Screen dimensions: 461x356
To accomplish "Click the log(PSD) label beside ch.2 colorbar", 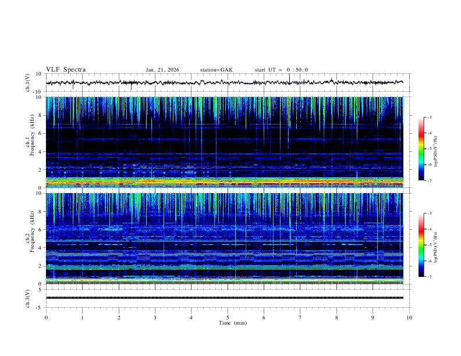I will [x=436, y=247].
